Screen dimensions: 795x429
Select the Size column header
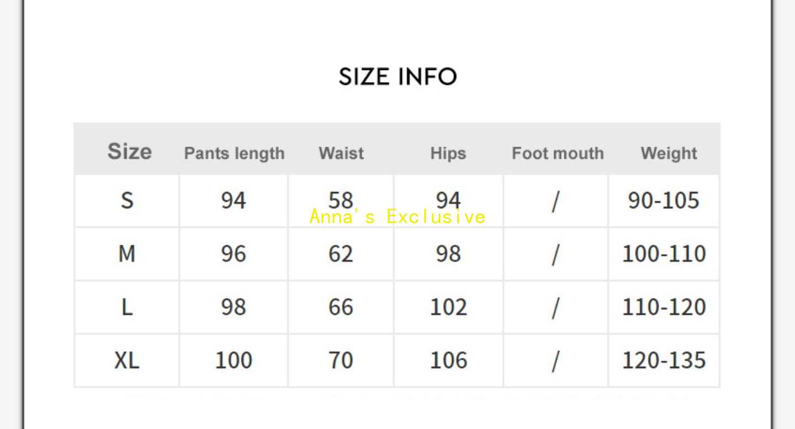[129, 151]
